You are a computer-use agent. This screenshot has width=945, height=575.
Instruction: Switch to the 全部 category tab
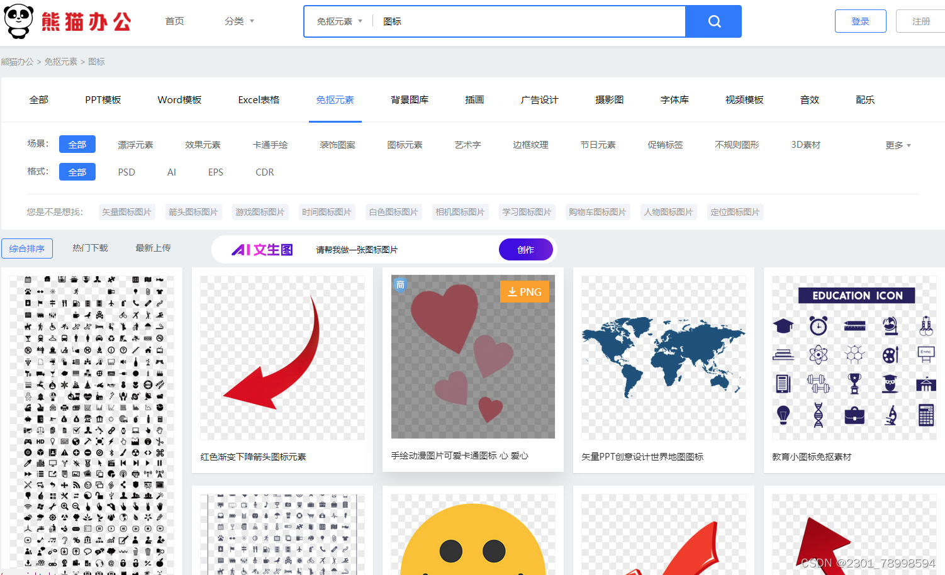[38, 100]
